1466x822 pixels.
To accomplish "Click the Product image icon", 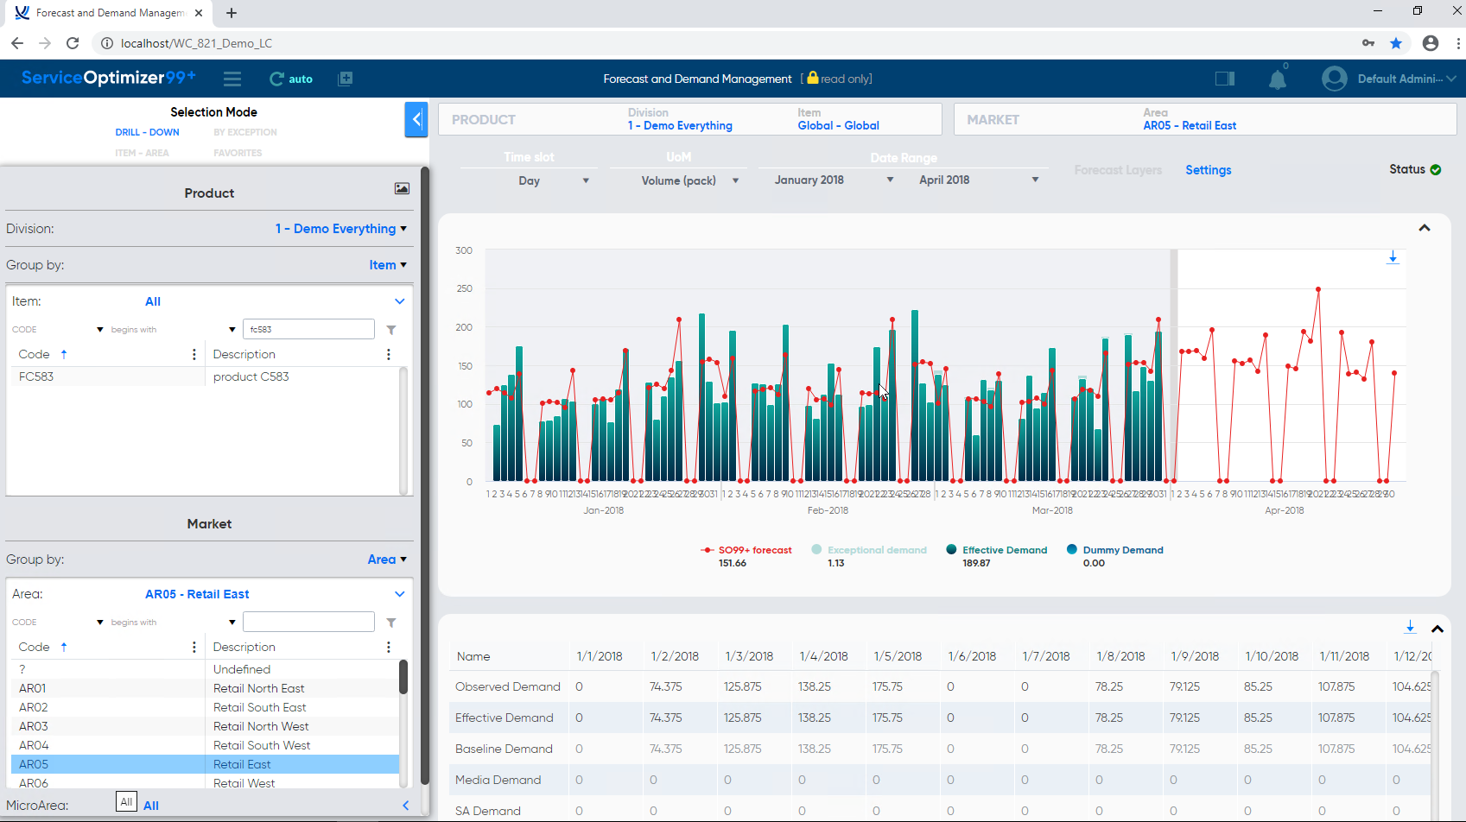I will 402,188.
